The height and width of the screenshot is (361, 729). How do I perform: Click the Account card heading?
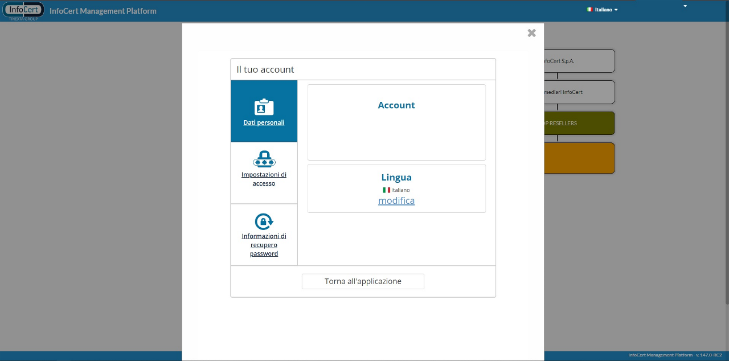point(396,105)
